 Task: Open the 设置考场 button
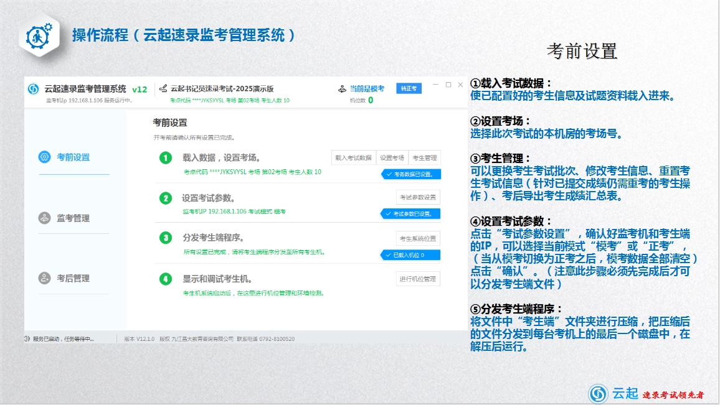(392, 158)
